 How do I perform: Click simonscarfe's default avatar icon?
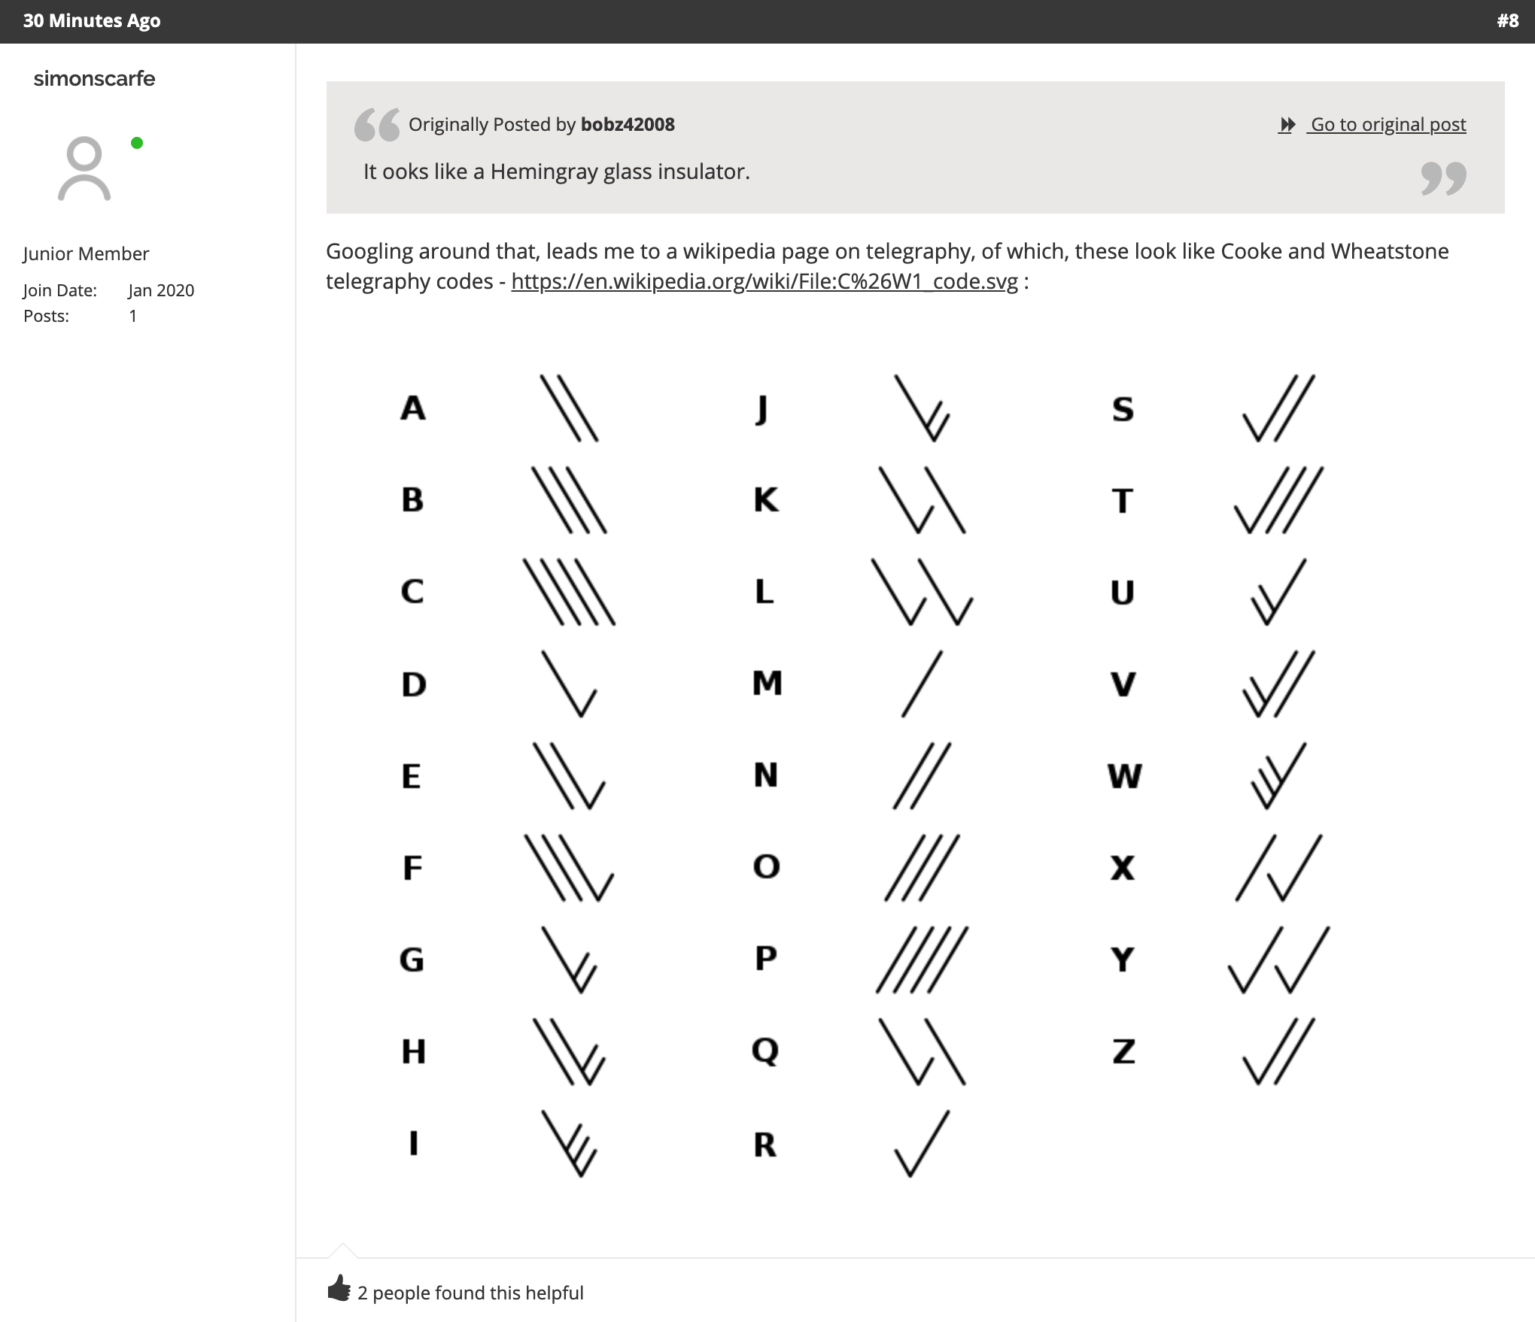click(x=84, y=168)
